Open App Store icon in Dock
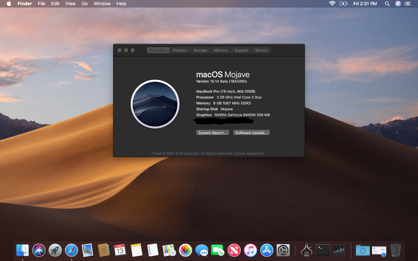 point(267,250)
